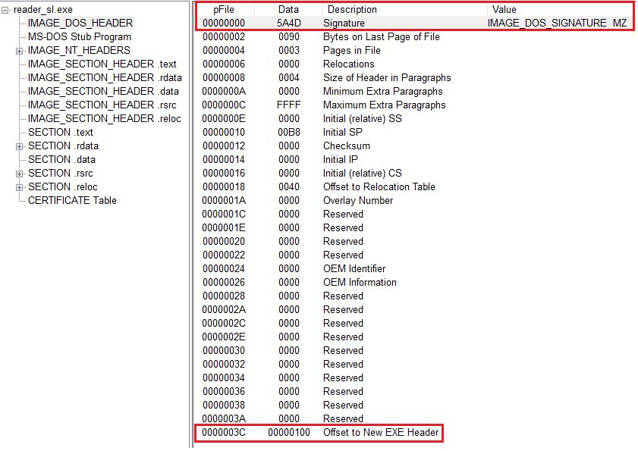This screenshot has width=638, height=451.
Task: Click file offset 0000002A
Action: point(224,309)
